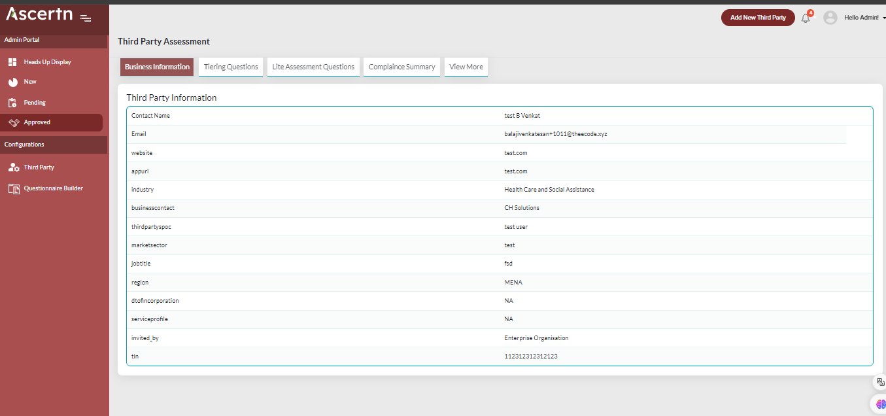Viewport: 886px width, 416px height.
Task: Select the Business Information tab
Action: pyautogui.click(x=157, y=67)
